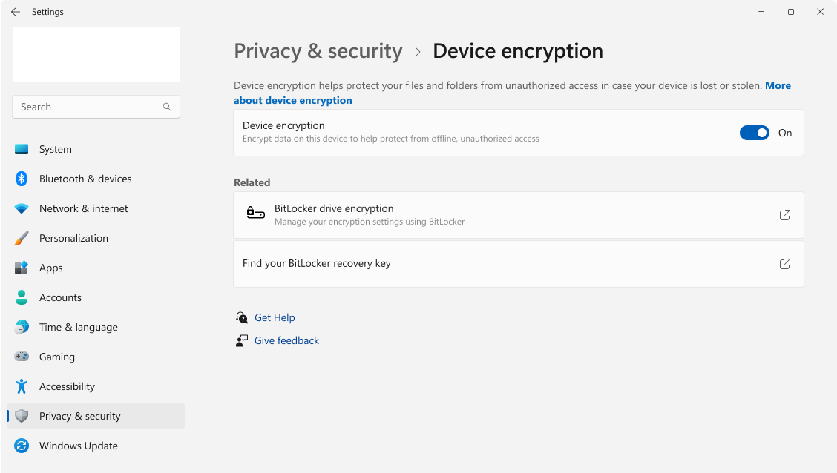The width and height of the screenshot is (837, 473).
Task: Open Accessibility settings
Action: pyautogui.click(x=96, y=386)
